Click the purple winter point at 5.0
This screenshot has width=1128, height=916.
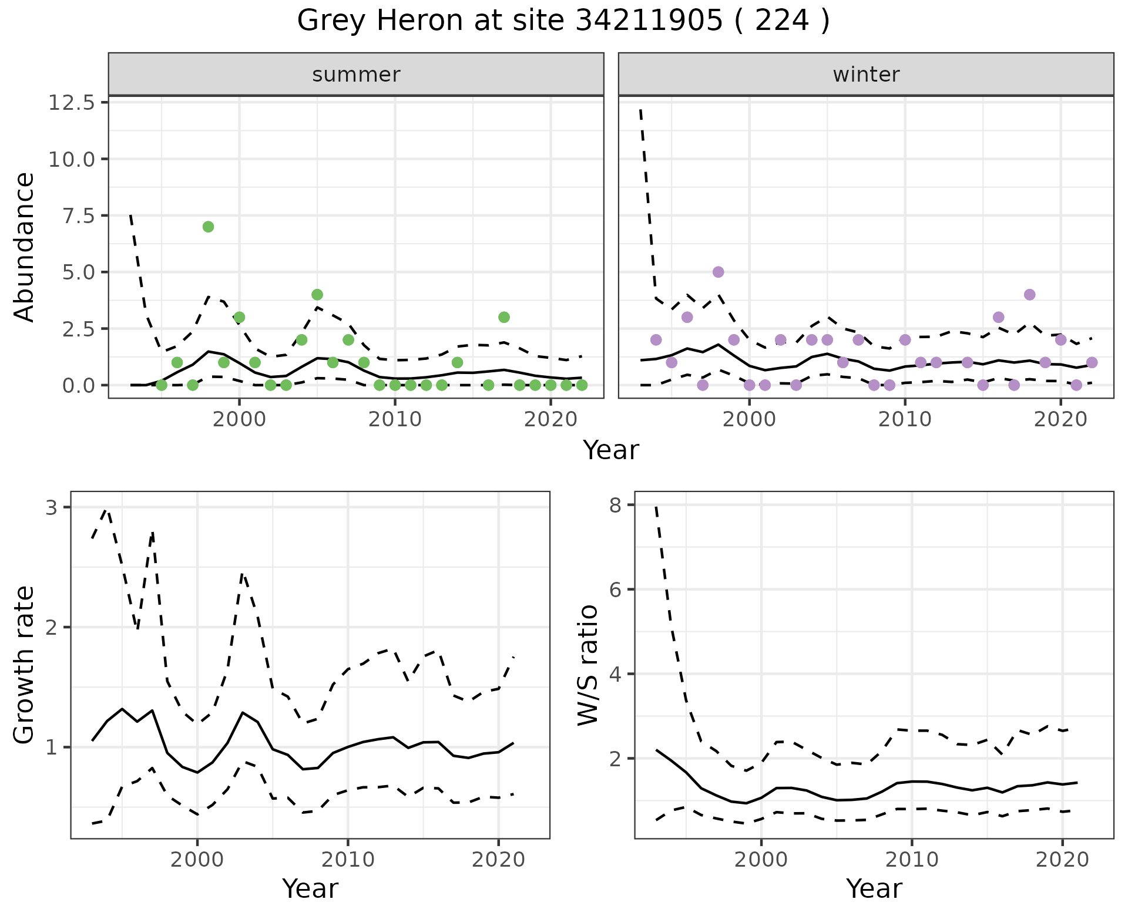coord(718,272)
